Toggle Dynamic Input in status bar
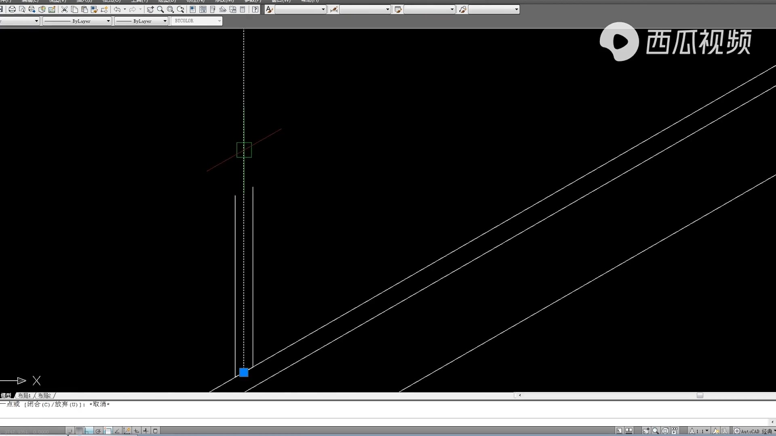The width and height of the screenshot is (776, 436). [136, 431]
